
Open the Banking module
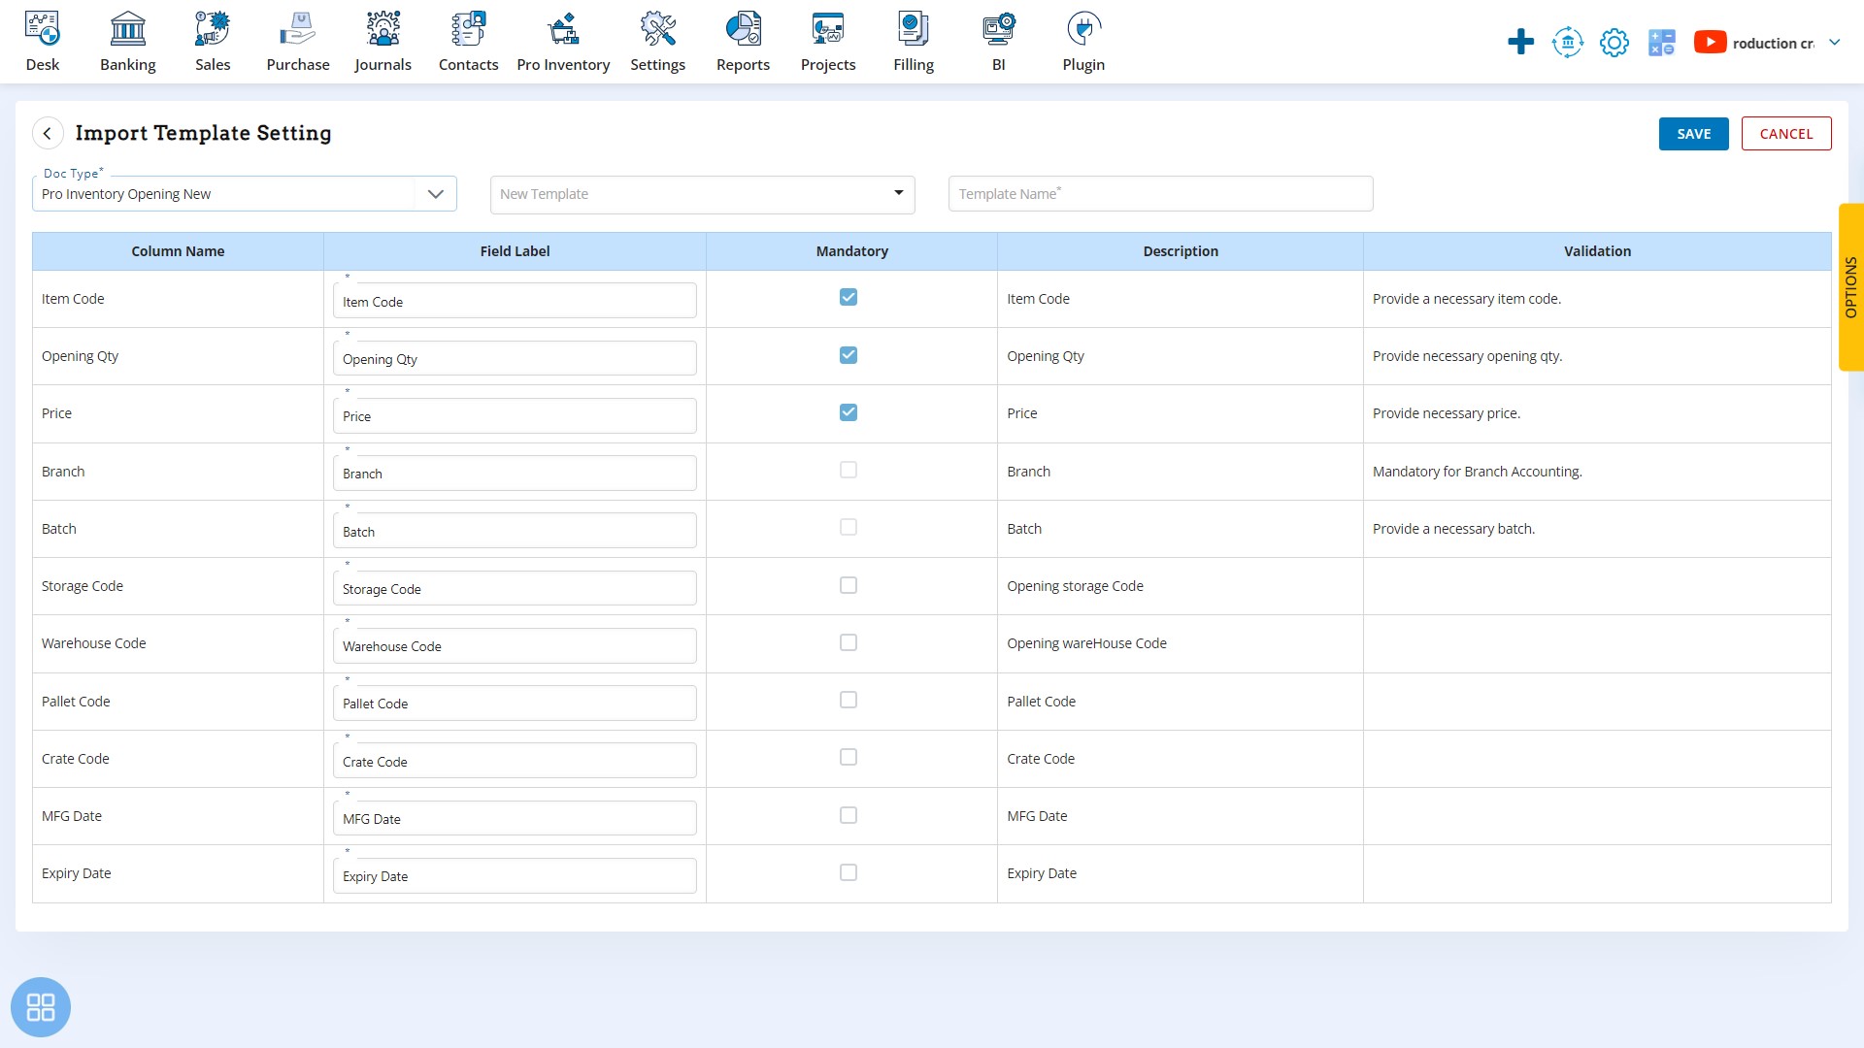tap(128, 41)
